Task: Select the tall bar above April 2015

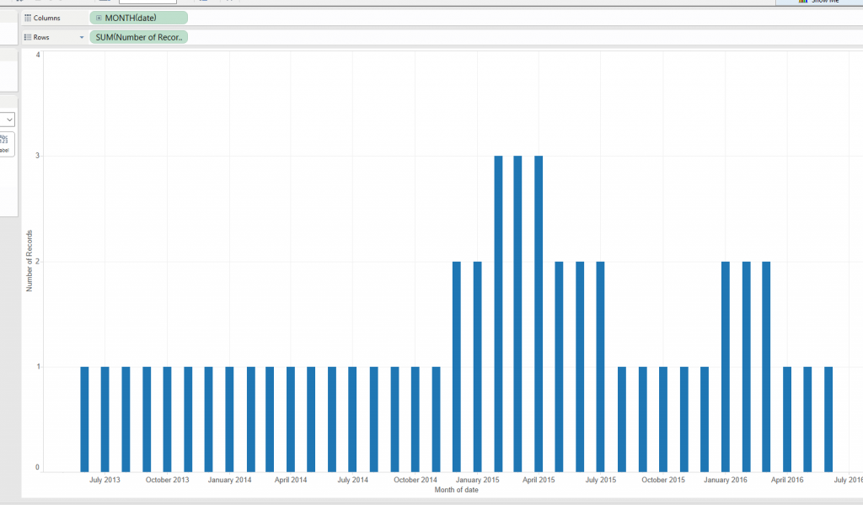Action: coord(539,314)
